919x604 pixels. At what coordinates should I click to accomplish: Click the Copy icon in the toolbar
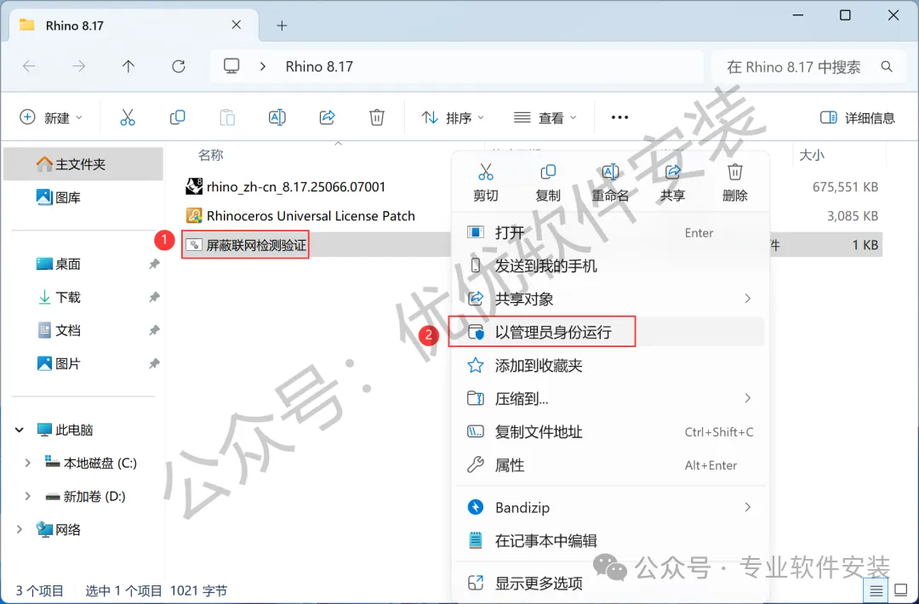point(177,117)
